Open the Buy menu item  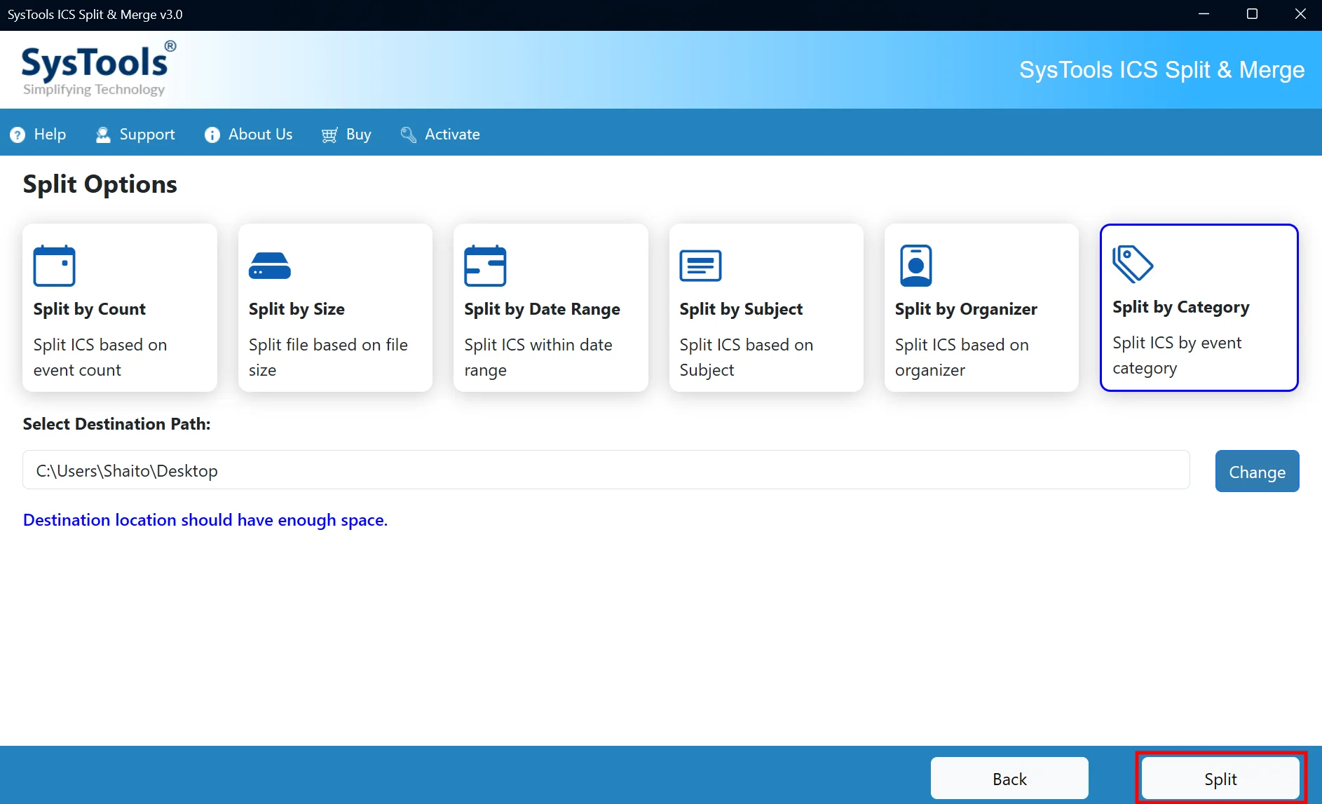346,135
